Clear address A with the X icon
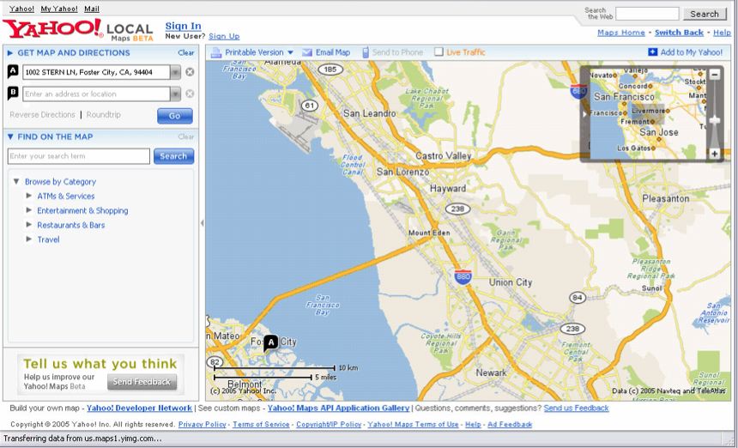 tap(190, 72)
